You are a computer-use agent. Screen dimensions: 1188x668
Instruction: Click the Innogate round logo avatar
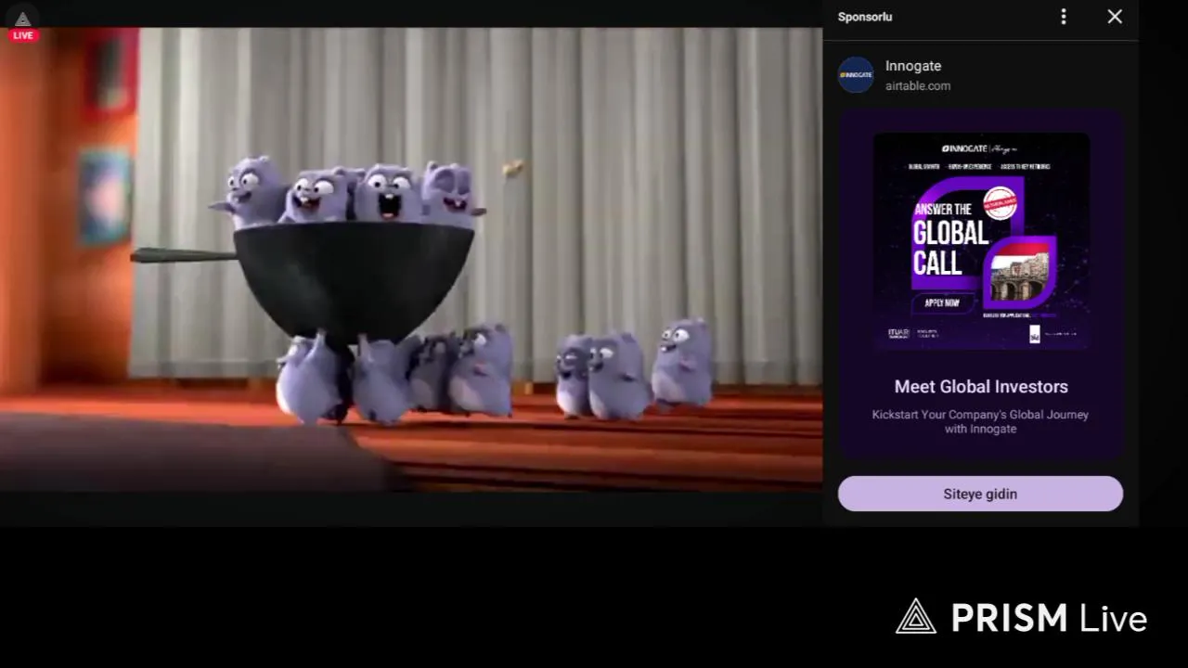(856, 75)
